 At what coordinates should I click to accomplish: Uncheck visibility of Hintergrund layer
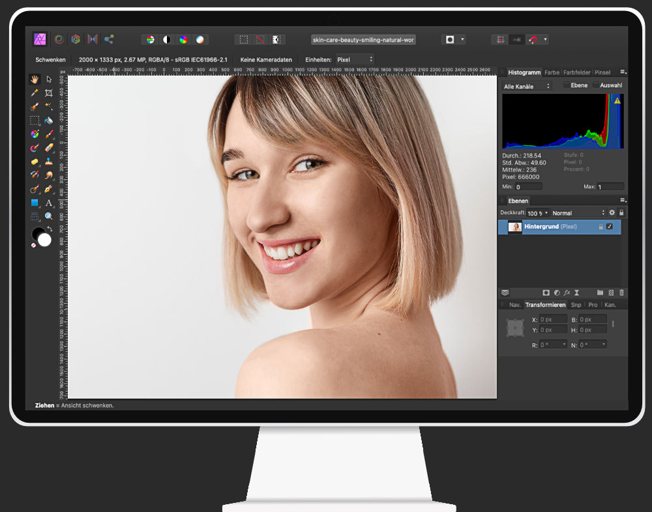click(609, 227)
